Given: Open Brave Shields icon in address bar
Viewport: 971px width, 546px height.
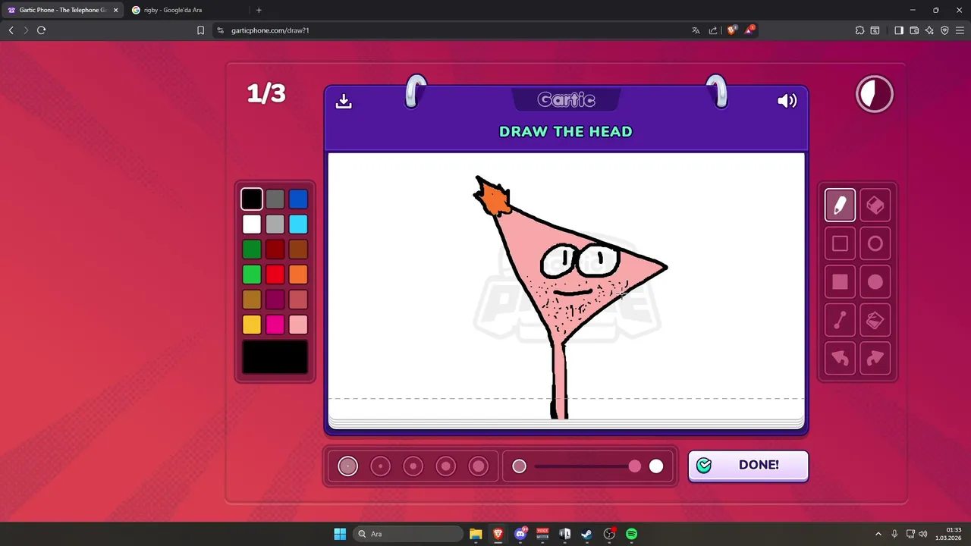Looking at the screenshot, I should tap(731, 30).
